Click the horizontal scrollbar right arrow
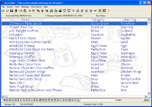 pos(146,96)
